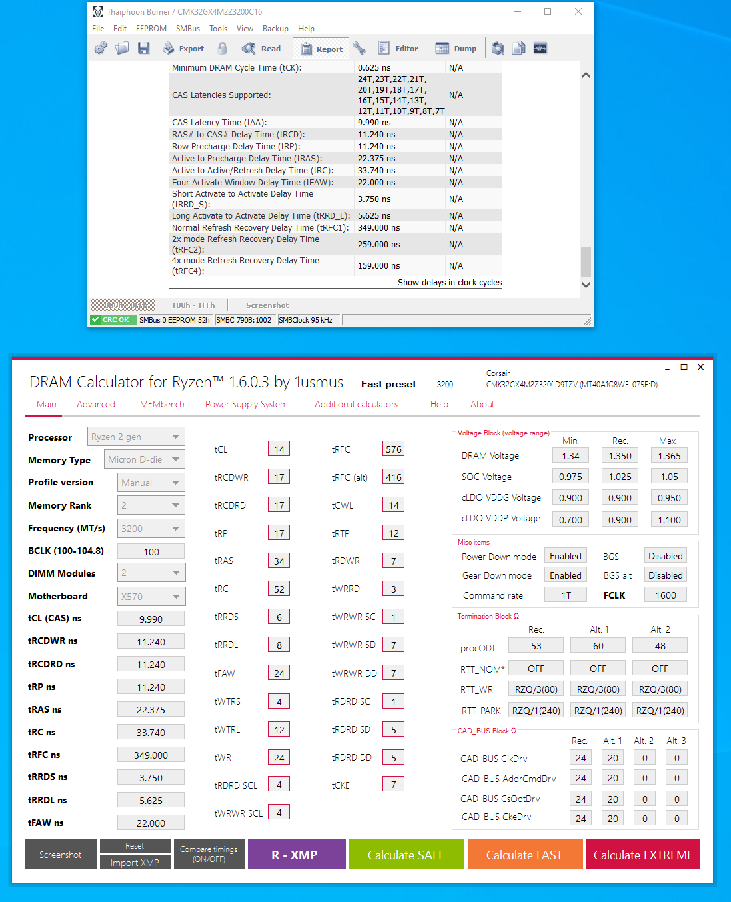Screen dimensions: 731x902
Task: Click the report scrollbar down arrow
Action: click(586, 285)
